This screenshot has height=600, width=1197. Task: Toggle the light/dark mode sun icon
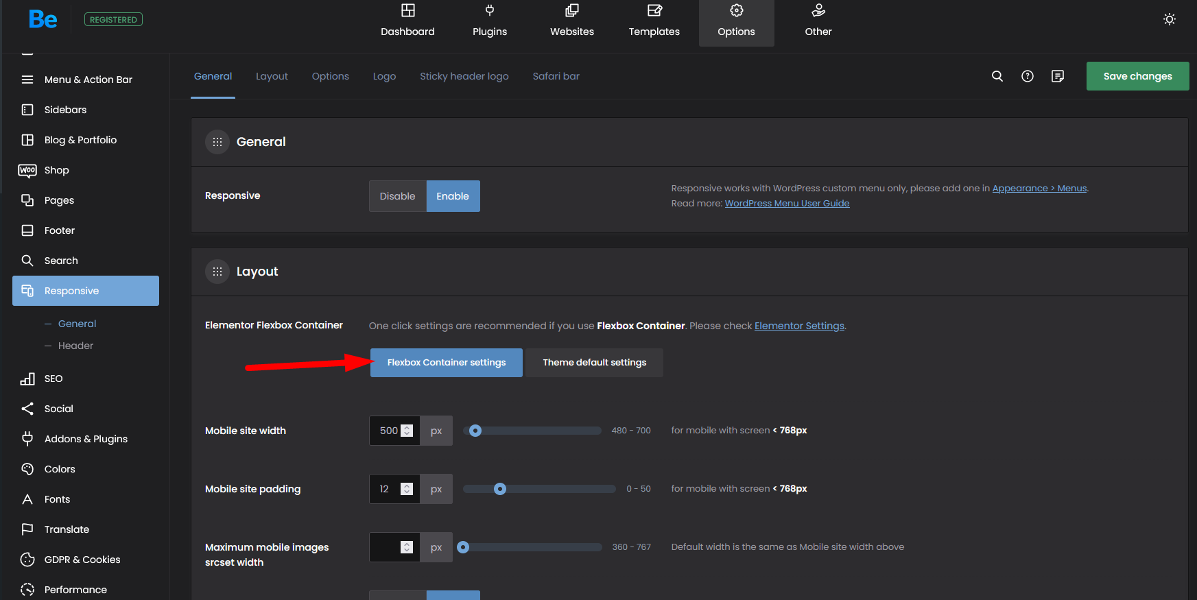pos(1170,19)
